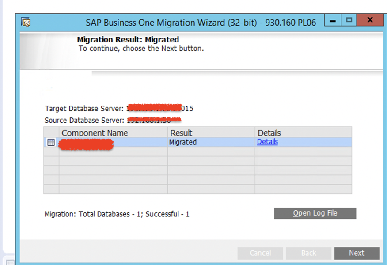387x265 pixels.
Task: Click the greyed-out Back button
Action: pos(308,253)
